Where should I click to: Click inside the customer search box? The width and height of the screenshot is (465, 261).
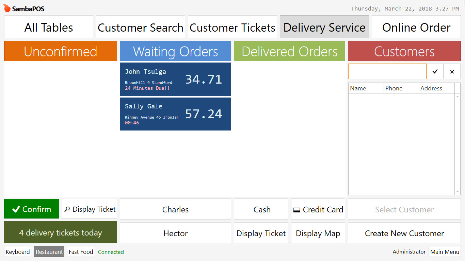point(387,71)
